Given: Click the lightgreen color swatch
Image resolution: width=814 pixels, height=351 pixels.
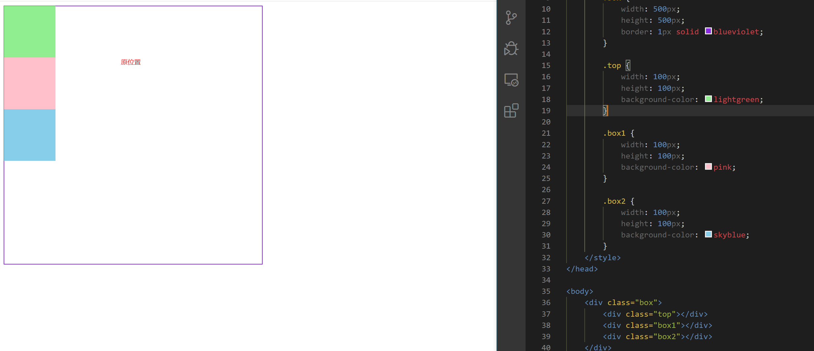Looking at the screenshot, I should (x=708, y=99).
